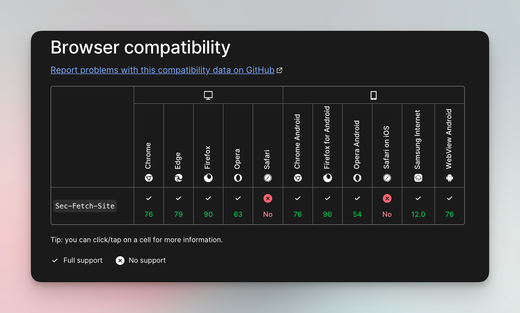Viewport: 520px width, 313px height.
Task: Expand info on Chrome version 76 cell
Action: (x=148, y=206)
